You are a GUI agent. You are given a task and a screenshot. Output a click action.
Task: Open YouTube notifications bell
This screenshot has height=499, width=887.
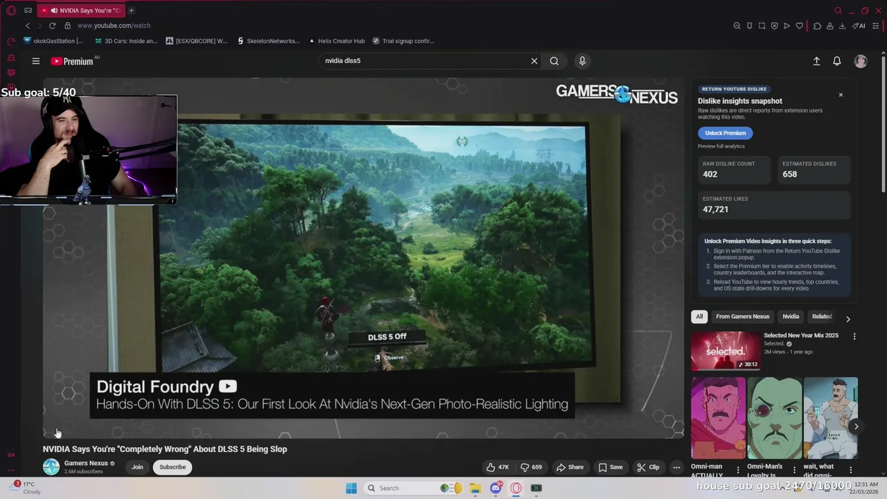pos(837,61)
